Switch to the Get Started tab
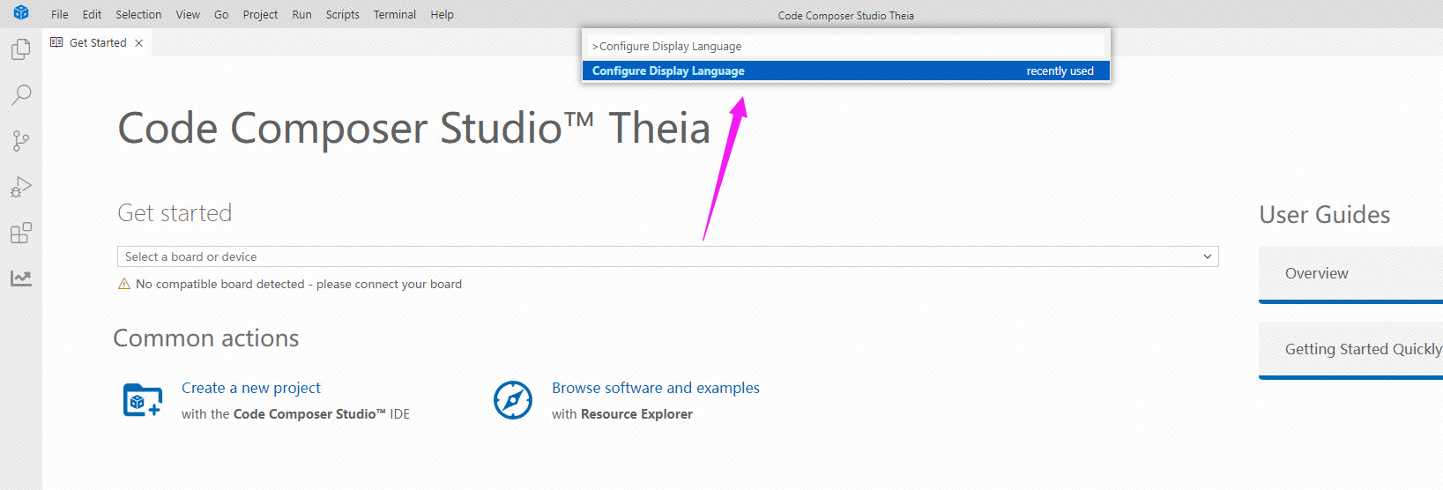The image size is (1443, 490). click(98, 42)
